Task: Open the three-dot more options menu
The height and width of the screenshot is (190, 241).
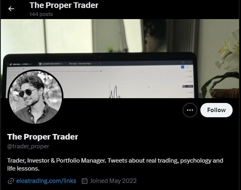Action: (190, 110)
